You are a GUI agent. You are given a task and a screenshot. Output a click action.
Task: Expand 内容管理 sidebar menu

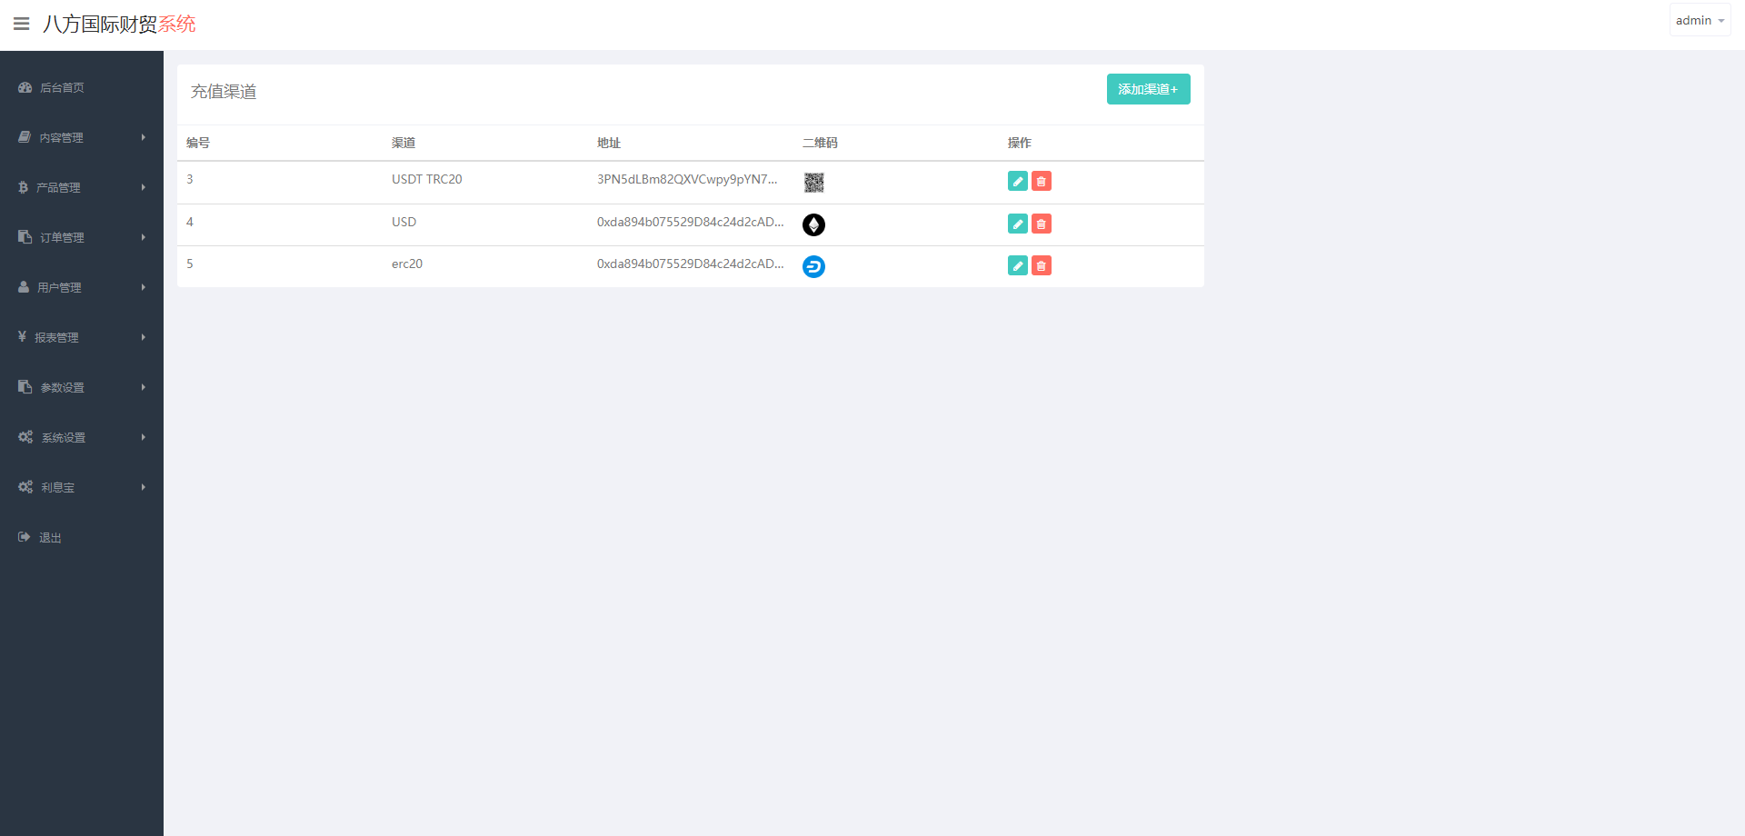click(x=81, y=137)
